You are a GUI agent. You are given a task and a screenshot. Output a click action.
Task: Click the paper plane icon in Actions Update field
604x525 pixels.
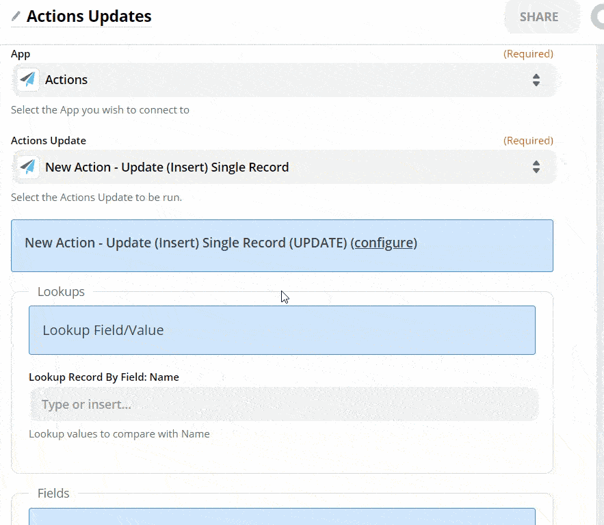point(28,167)
